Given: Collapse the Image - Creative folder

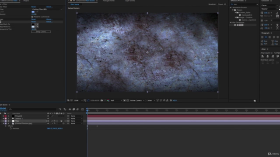Looking at the screenshot, I should 235,17.
